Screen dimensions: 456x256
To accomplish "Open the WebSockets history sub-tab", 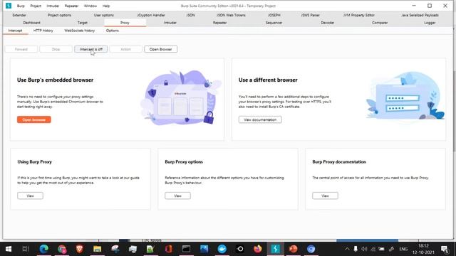I will click(79, 31).
